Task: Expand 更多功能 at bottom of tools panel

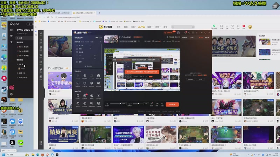Action: coord(88,111)
